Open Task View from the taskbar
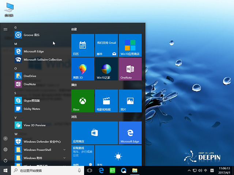 click(x=90, y=171)
